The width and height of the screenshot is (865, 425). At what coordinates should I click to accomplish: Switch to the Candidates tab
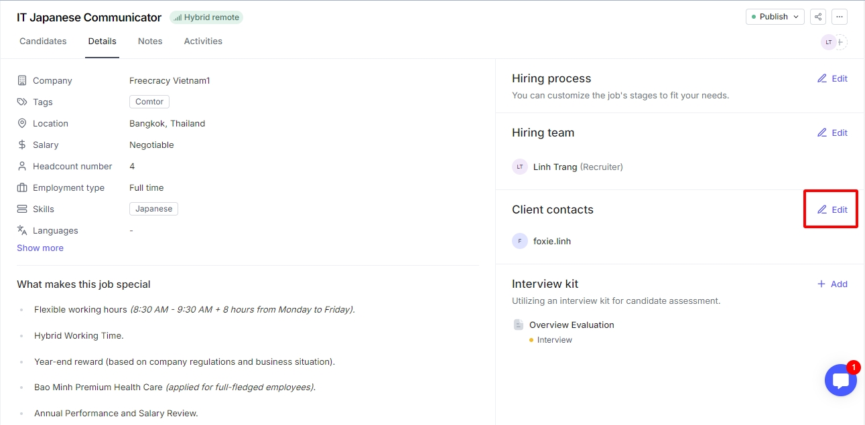point(43,41)
